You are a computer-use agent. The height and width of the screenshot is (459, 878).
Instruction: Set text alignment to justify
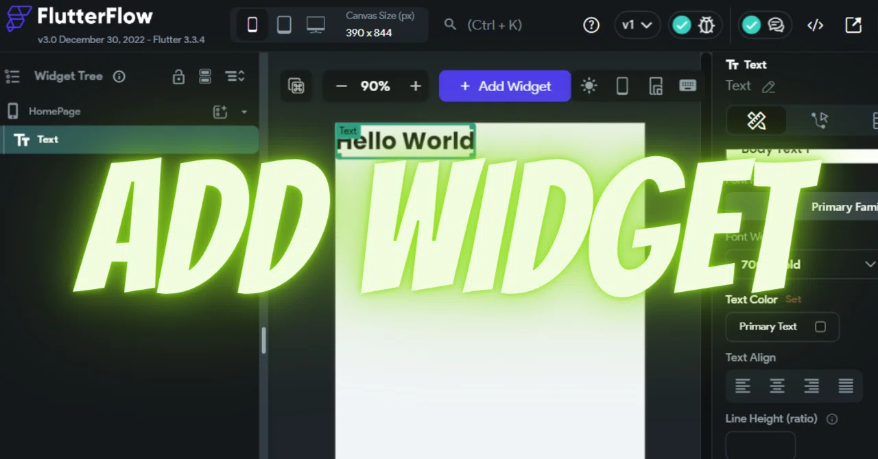pos(846,386)
